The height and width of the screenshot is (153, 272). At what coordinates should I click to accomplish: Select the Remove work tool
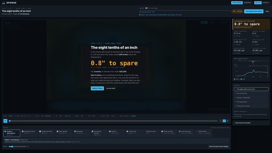[151, 133]
